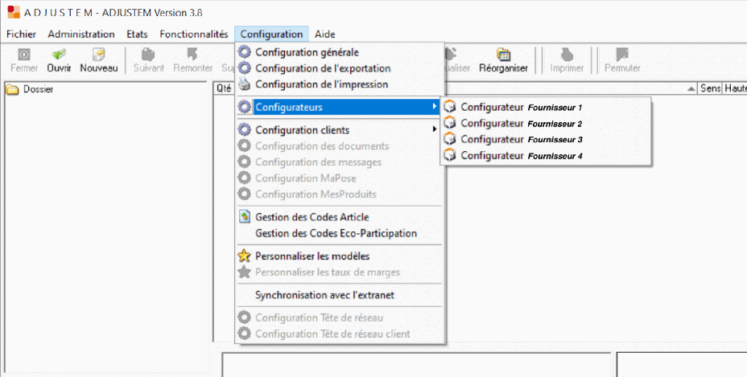Click the Nouveau document toolbar icon
The height and width of the screenshot is (377, 747).
pyautogui.click(x=99, y=55)
